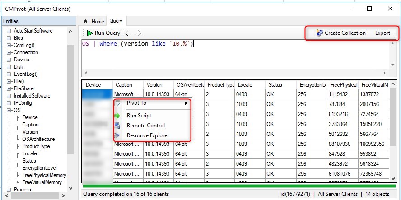This screenshot has width=401, height=200.
Task: Sort by the Caption column header
Action: (x=128, y=85)
